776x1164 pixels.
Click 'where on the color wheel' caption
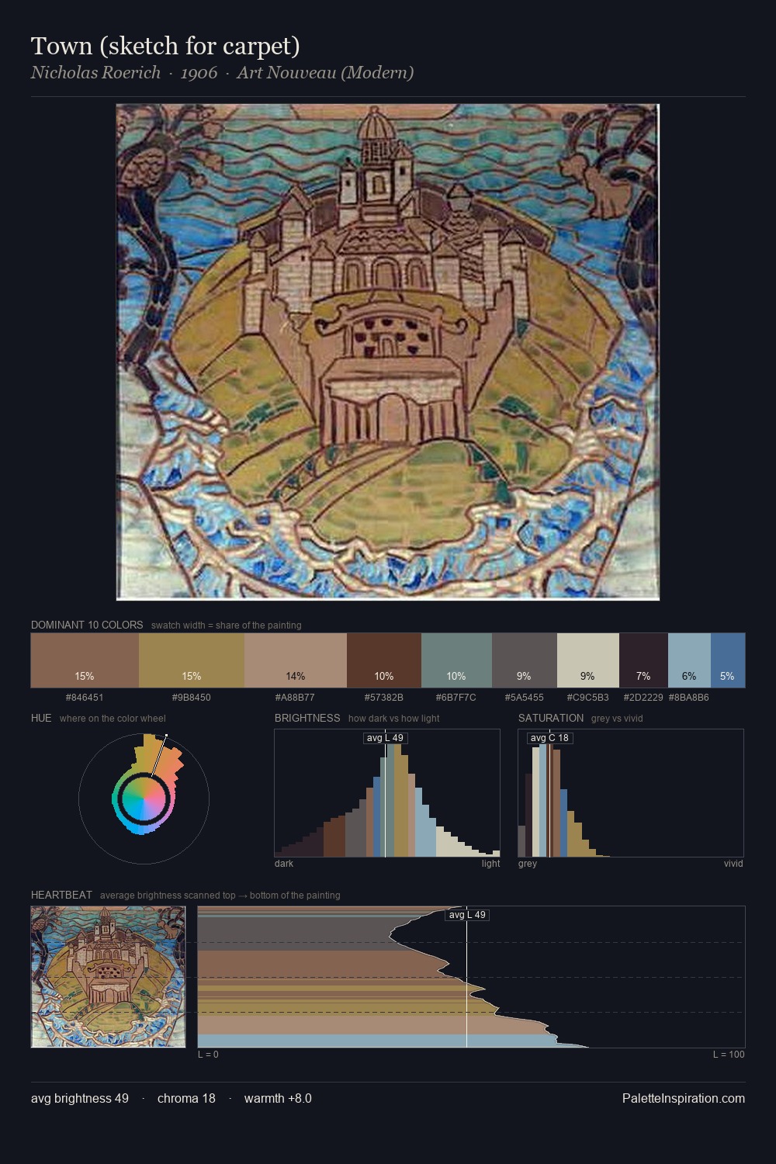pyautogui.click(x=113, y=719)
